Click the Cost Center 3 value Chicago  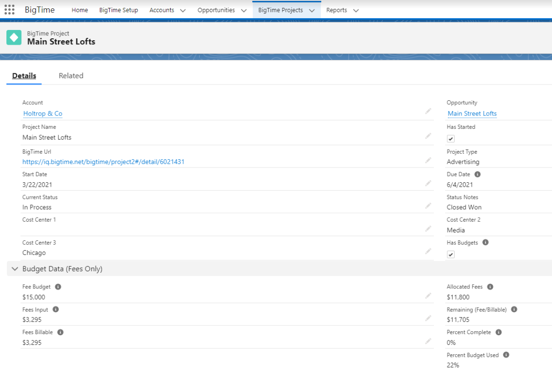coord(34,253)
